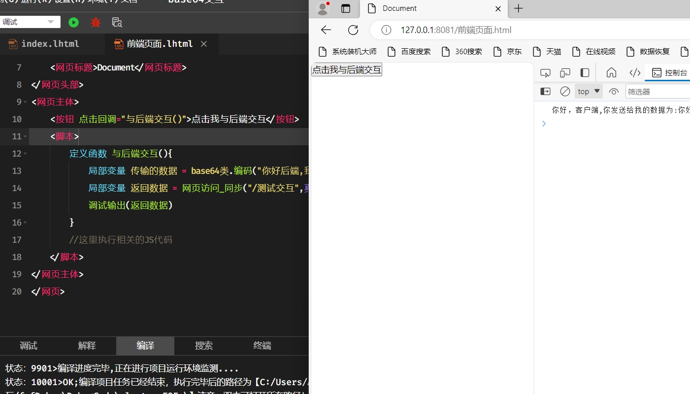Click 点击我与后端交互 page button
The image size is (690, 394).
347,70
